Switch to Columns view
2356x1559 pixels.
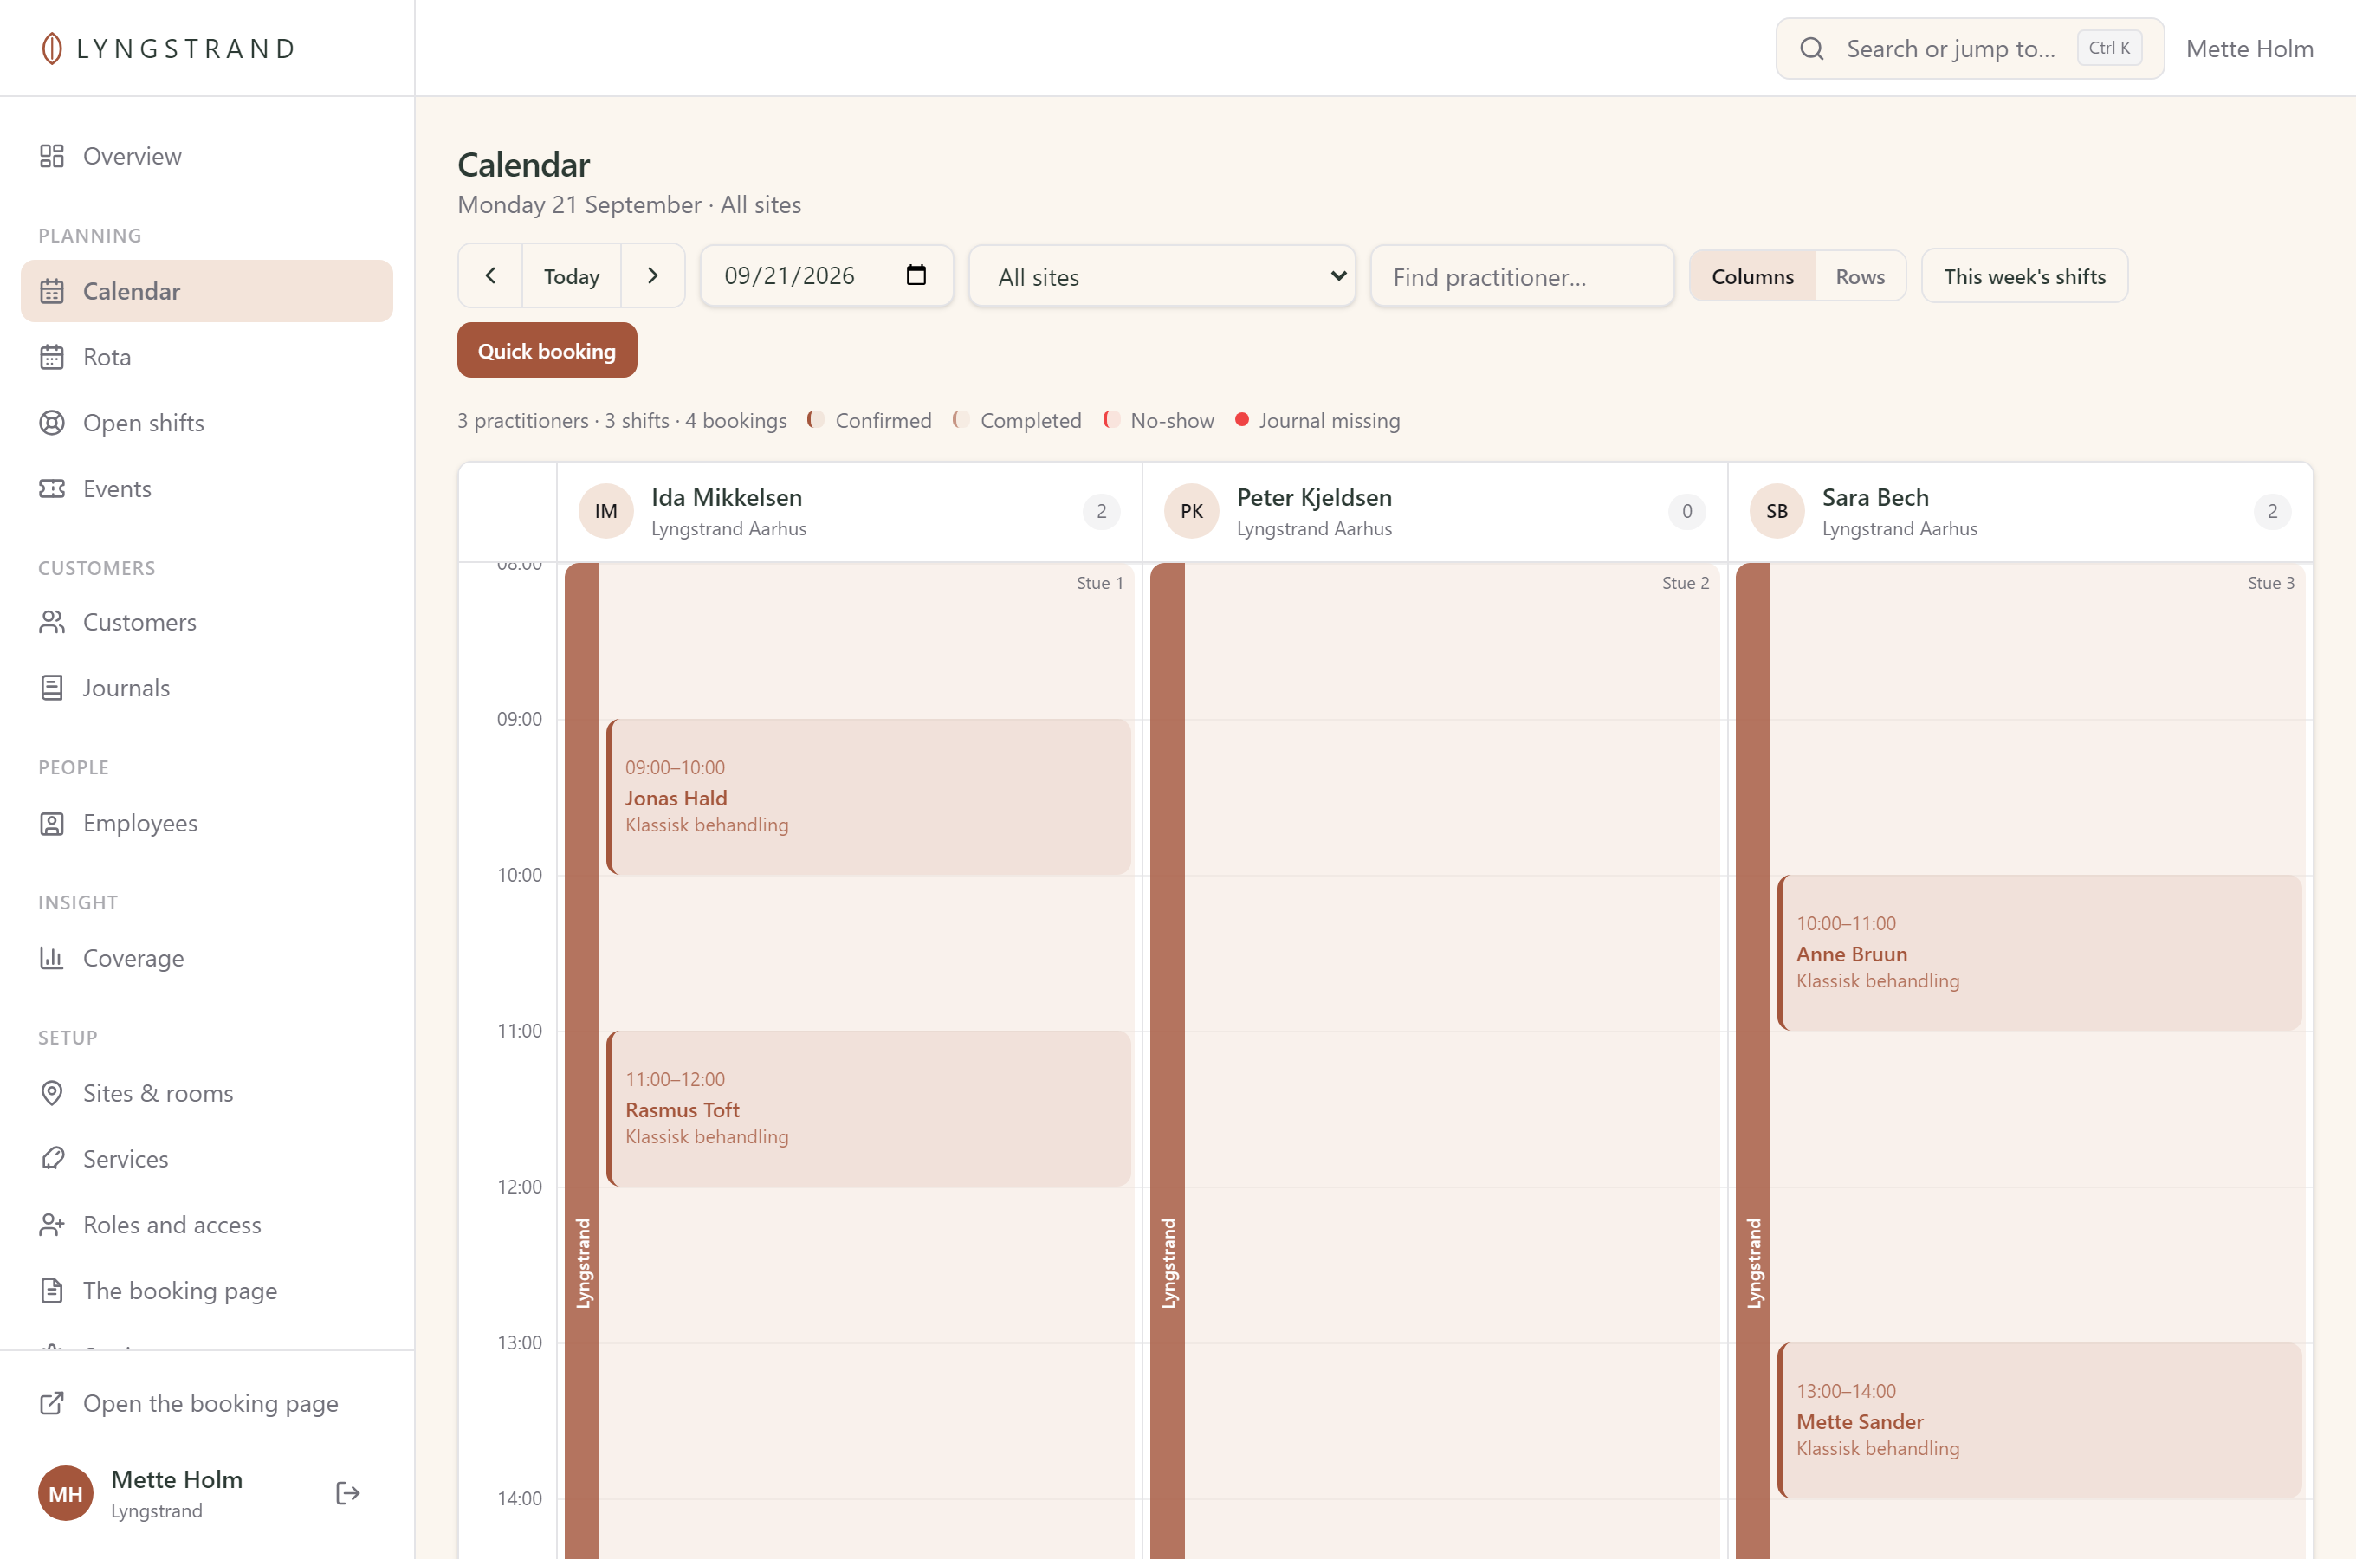[x=1751, y=276]
